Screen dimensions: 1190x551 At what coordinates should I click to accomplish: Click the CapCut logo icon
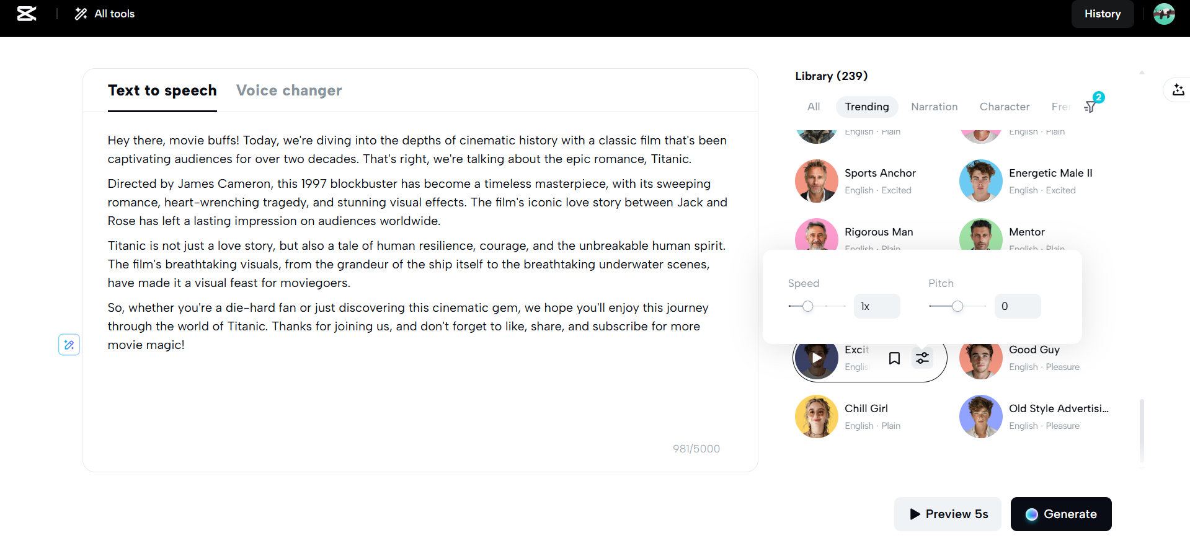27,14
